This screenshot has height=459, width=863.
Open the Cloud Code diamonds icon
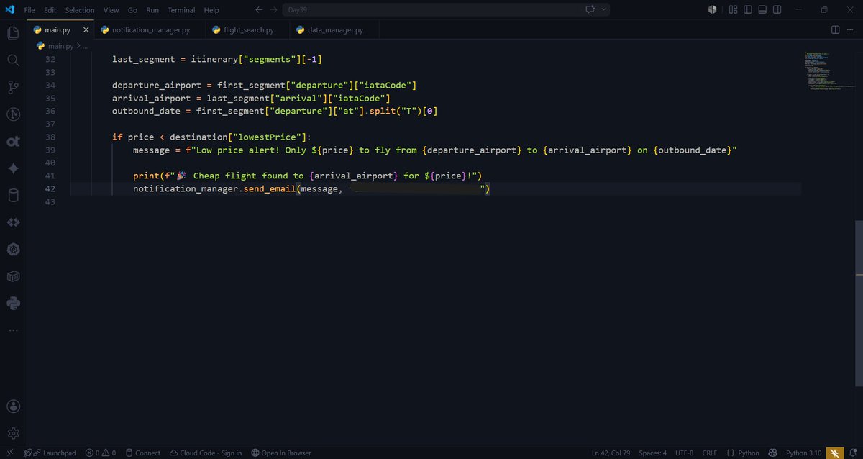click(x=13, y=222)
